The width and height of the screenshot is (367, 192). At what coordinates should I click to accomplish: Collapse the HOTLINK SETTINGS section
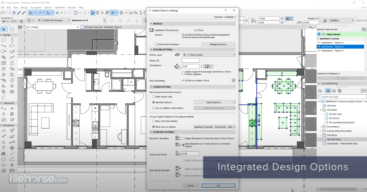coord(192,50)
